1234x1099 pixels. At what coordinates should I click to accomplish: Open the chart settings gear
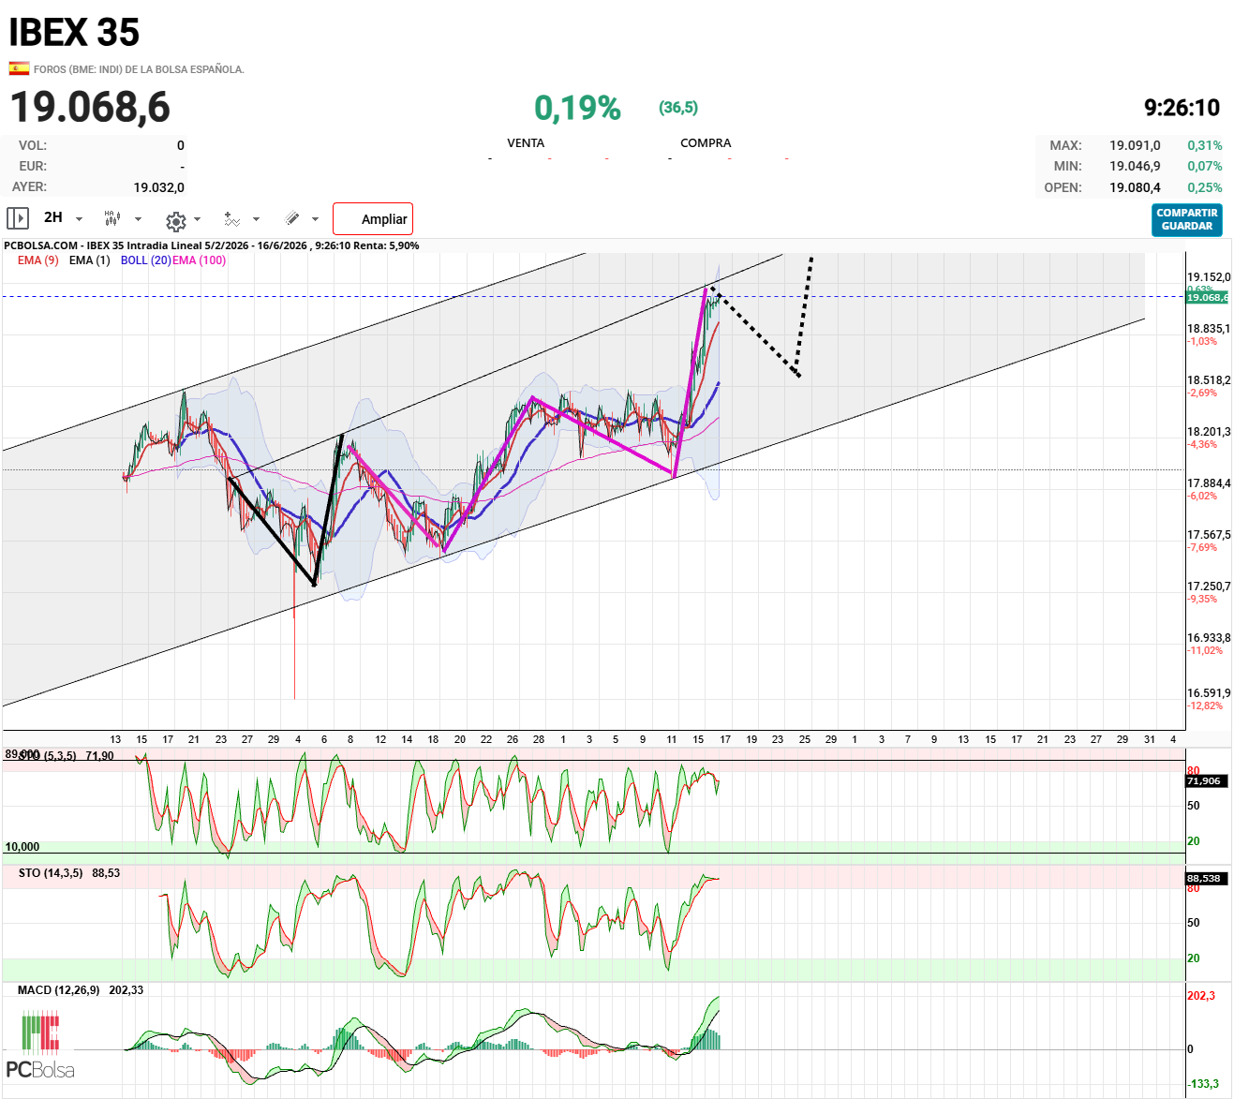(x=175, y=221)
